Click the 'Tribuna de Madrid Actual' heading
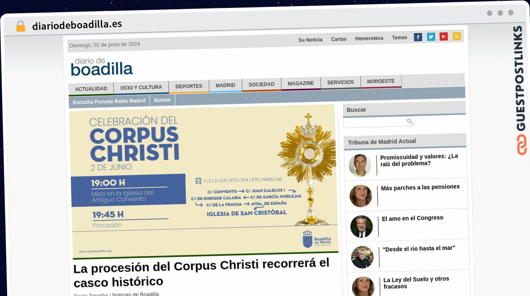The height and width of the screenshot is (296, 530). point(382,141)
